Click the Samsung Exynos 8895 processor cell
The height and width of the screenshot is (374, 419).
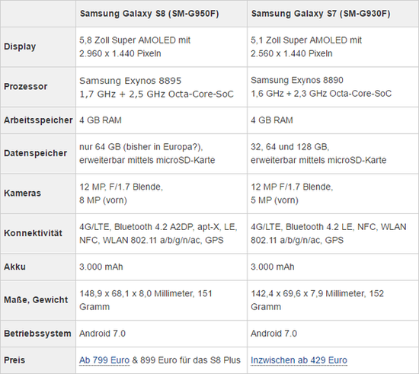pos(162,87)
